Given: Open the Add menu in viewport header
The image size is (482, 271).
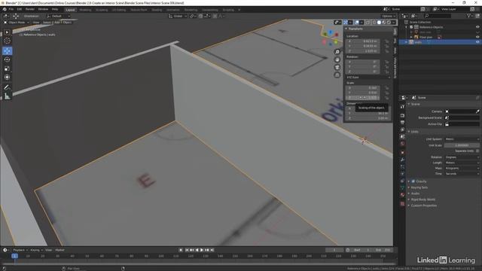Looking at the screenshot, I should click(57, 23).
